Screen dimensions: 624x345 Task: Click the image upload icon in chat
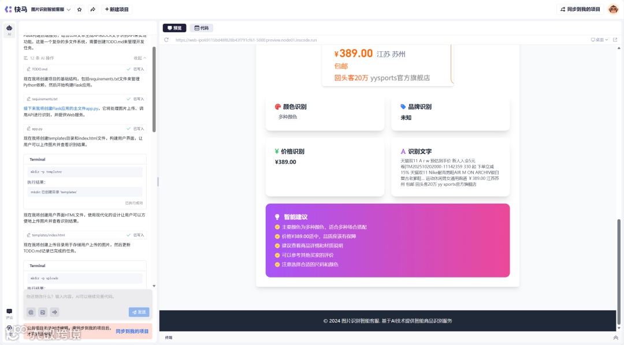(43, 313)
